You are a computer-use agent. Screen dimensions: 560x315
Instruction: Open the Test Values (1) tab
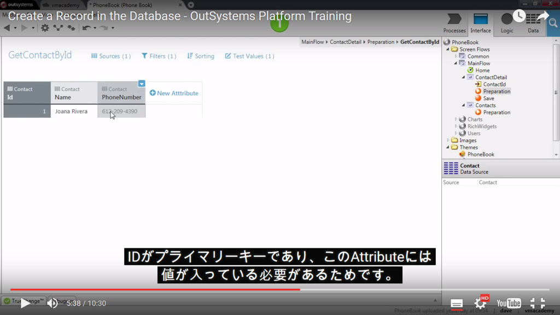[x=249, y=56]
